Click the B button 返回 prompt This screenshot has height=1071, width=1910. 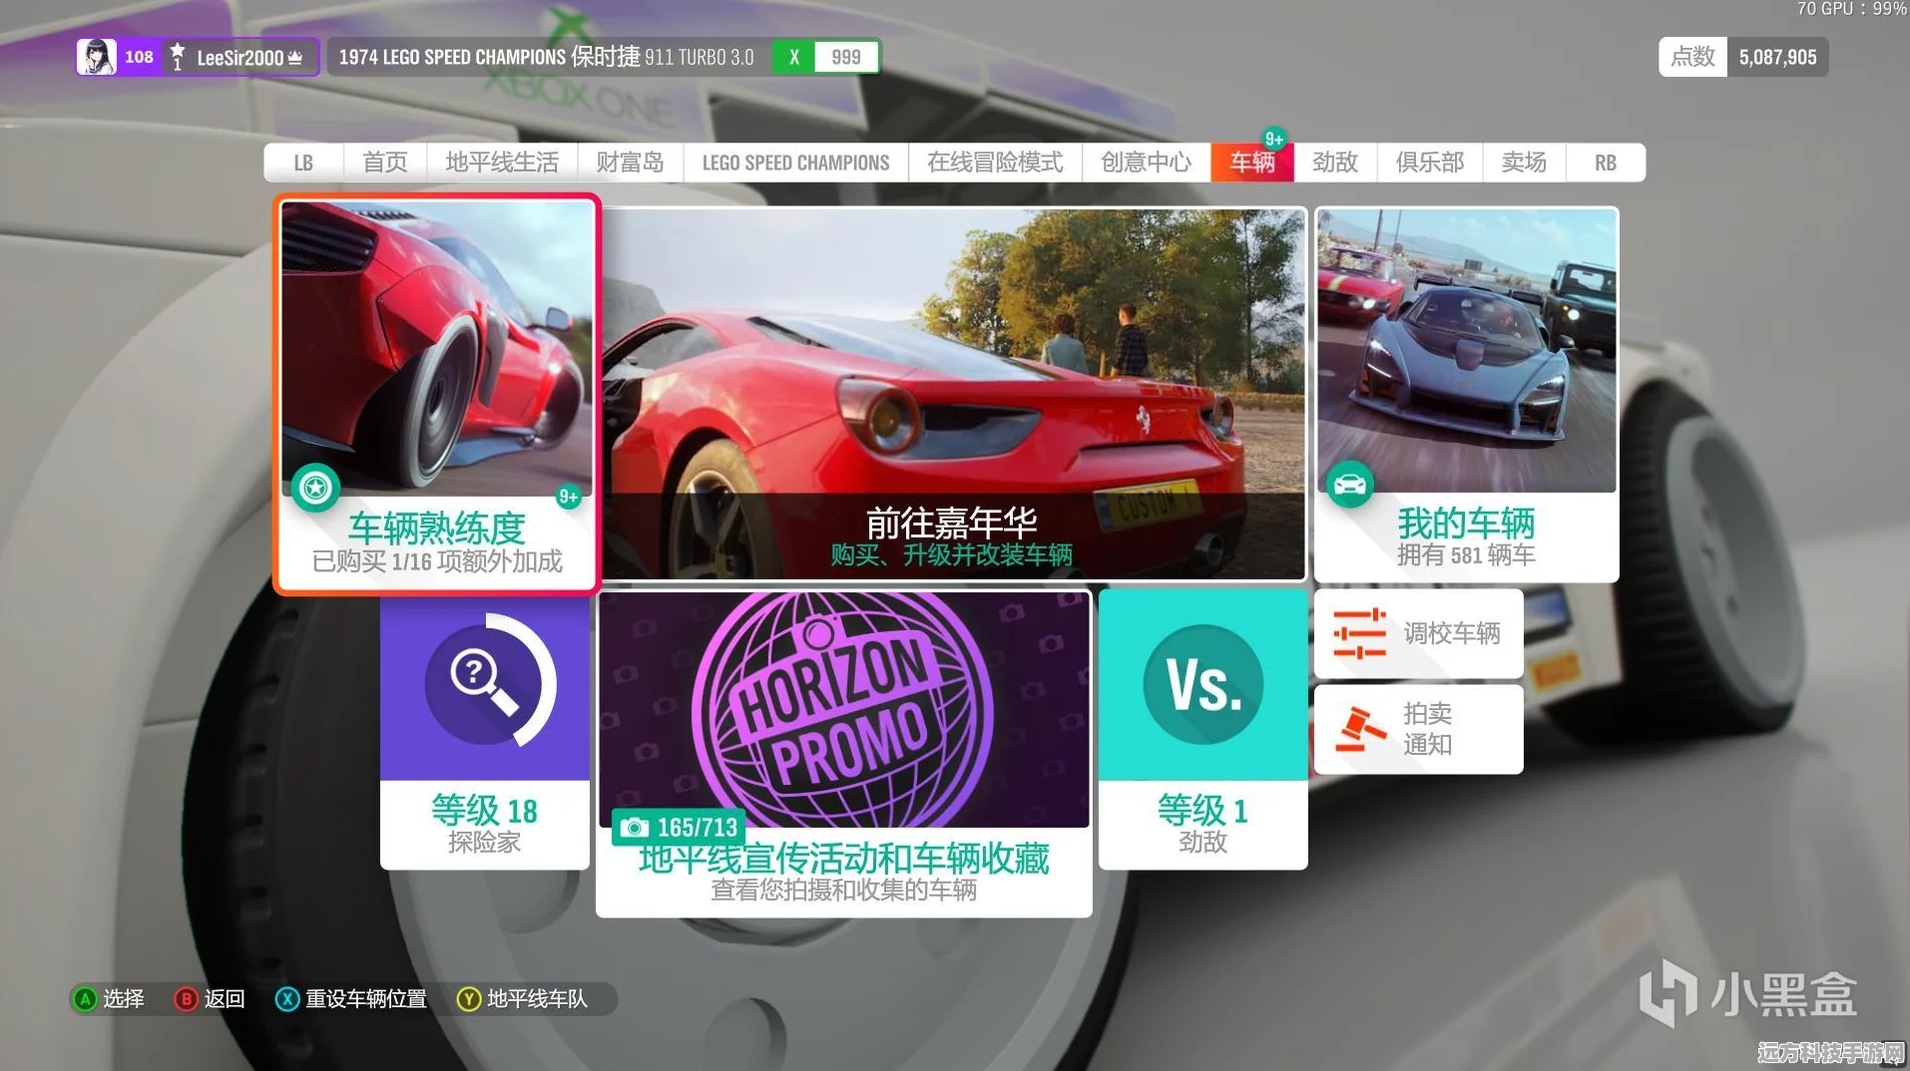click(211, 998)
